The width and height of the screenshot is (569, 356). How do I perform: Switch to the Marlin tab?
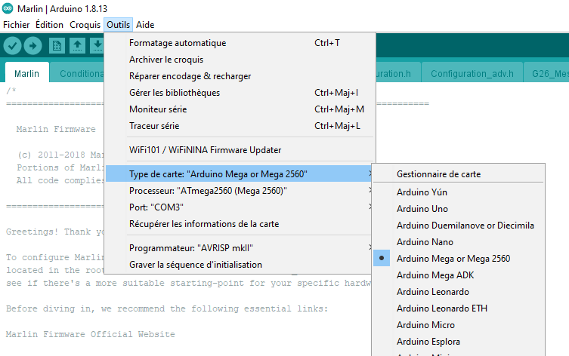tap(27, 73)
